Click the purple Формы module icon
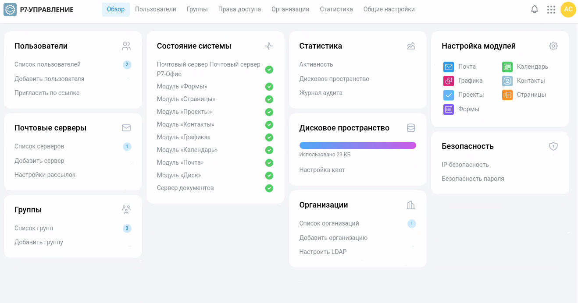 [449, 109]
